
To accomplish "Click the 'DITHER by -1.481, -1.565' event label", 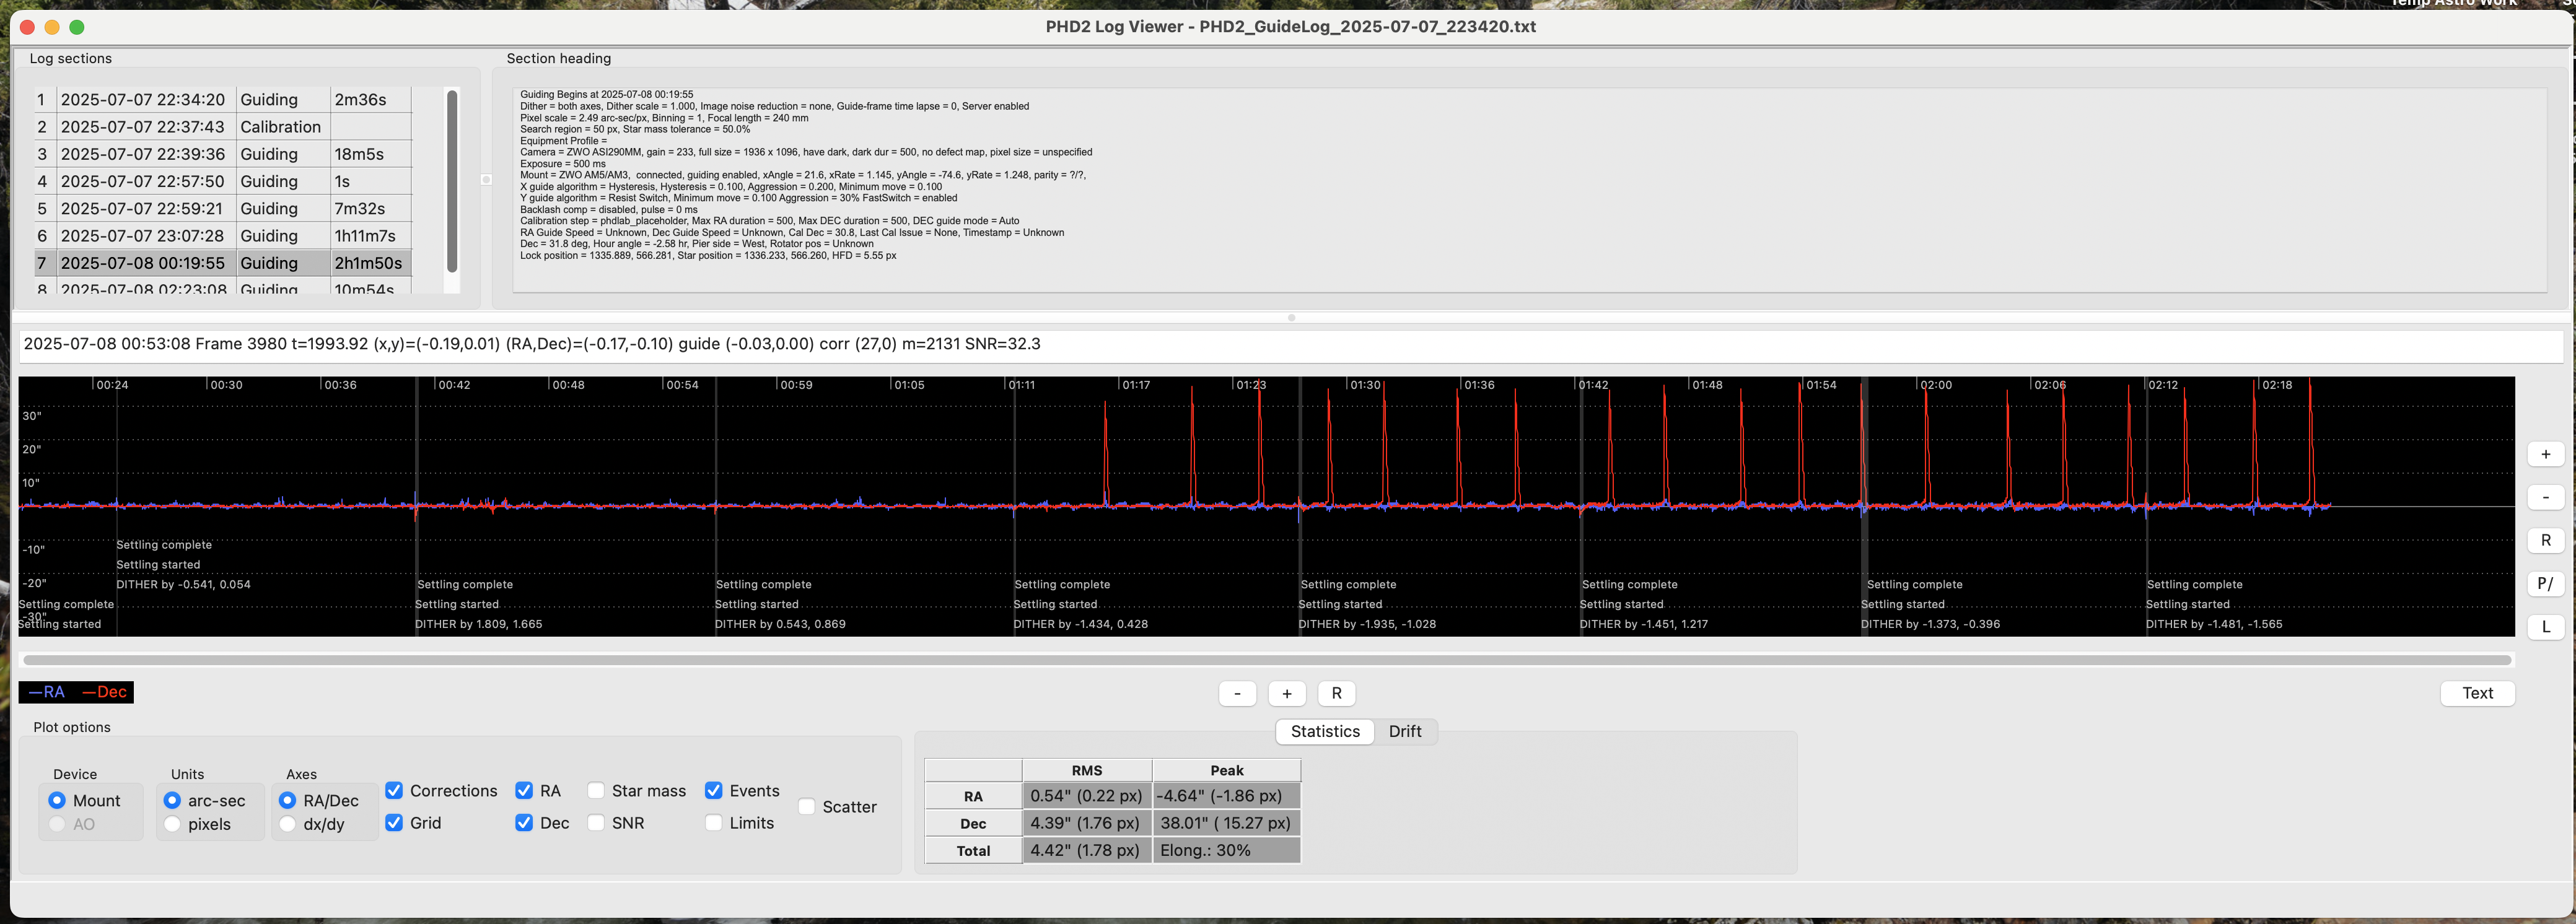I will coord(2214,624).
